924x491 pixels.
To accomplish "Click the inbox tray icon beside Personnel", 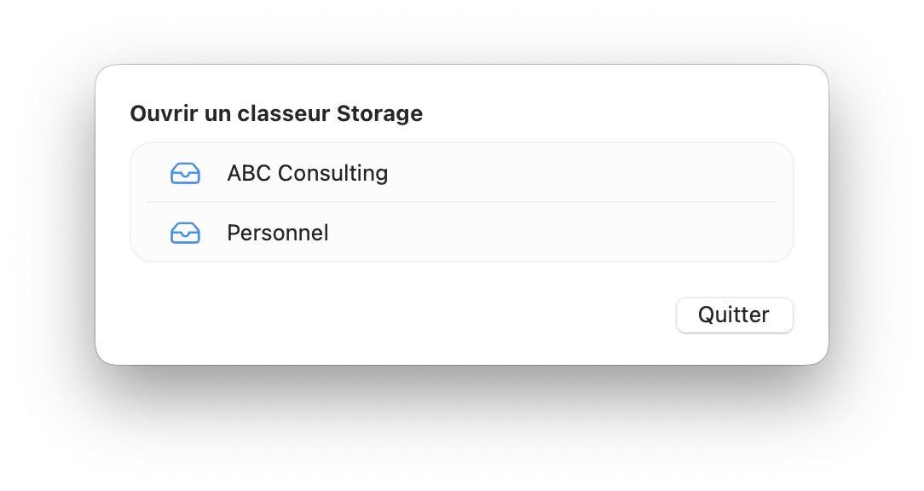I will click(x=185, y=233).
